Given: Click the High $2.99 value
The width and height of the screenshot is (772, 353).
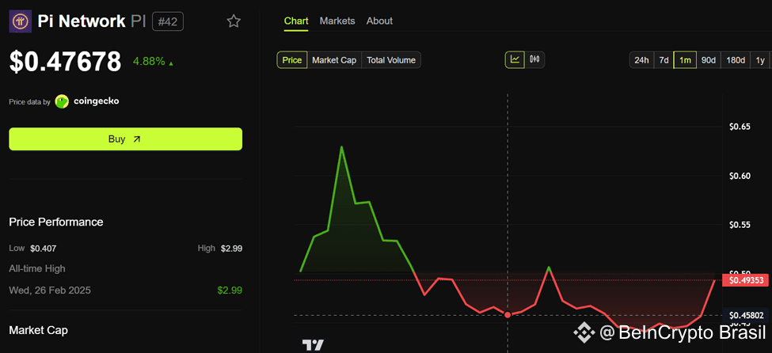Looking at the screenshot, I should click(231, 249).
